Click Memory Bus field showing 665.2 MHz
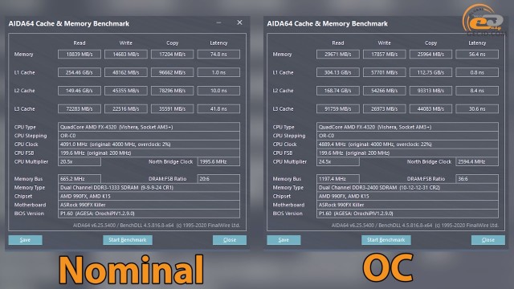 pos(80,179)
